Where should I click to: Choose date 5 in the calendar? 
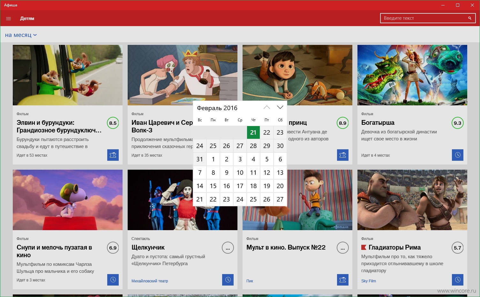click(x=267, y=159)
